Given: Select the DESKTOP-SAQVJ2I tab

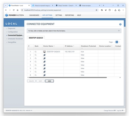Looking at the screenshot, I should [36, 38].
